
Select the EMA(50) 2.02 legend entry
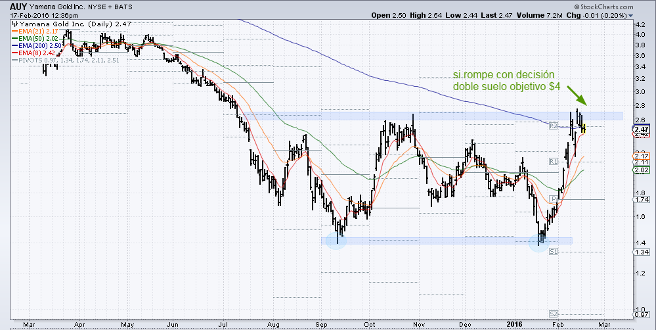34,38
